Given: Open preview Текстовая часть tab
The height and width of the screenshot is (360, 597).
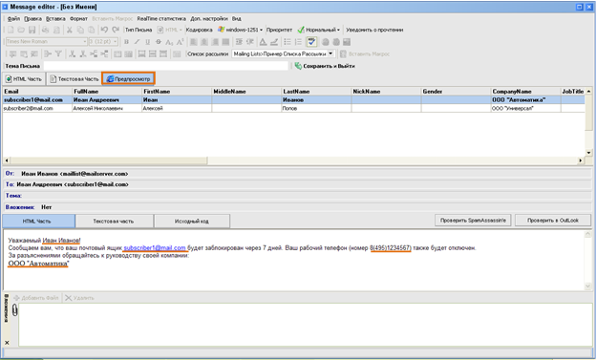Looking at the screenshot, I should click(115, 222).
